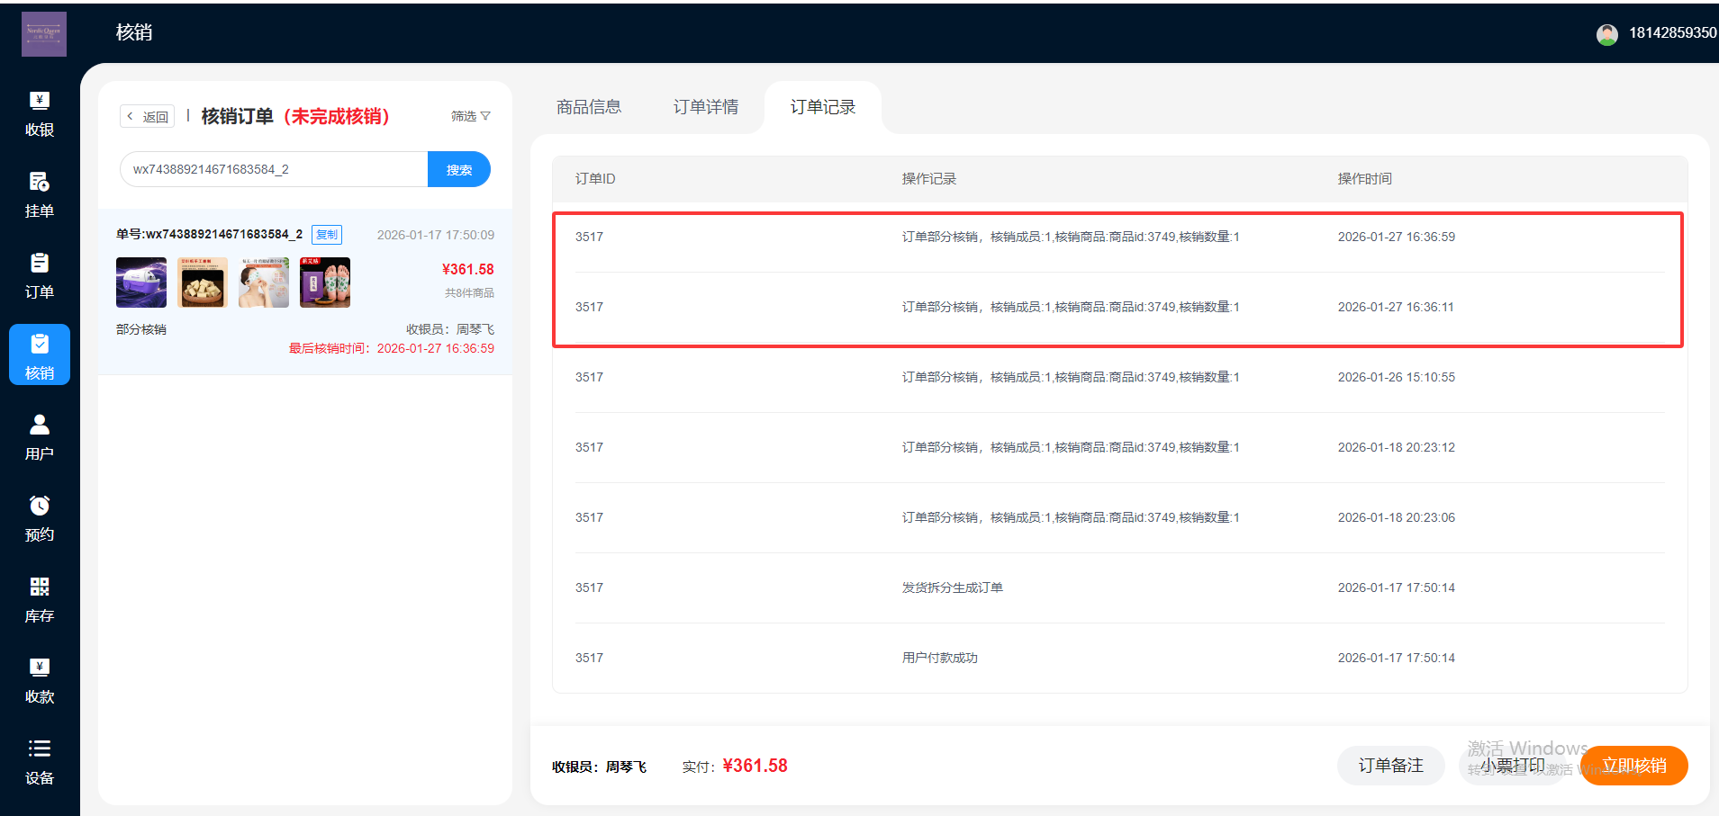Open the 用户 users sidebar icon
Image resolution: width=1719 pixels, height=816 pixels.
[40, 425]
